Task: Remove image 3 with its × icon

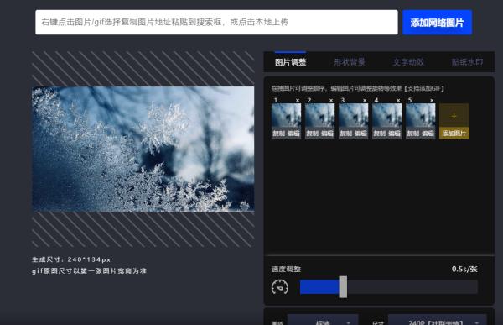Action: (x=365, y=100)
